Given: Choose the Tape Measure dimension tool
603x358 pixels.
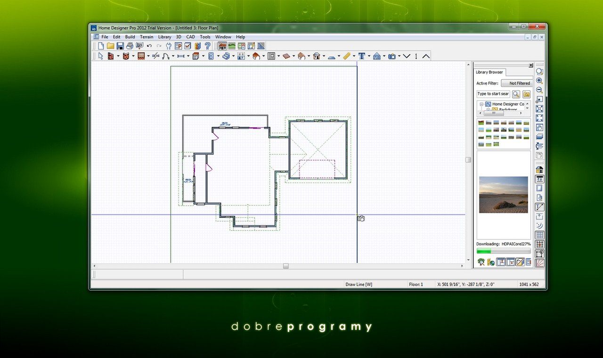Looking at the screenshot, I should coord(347,56).
